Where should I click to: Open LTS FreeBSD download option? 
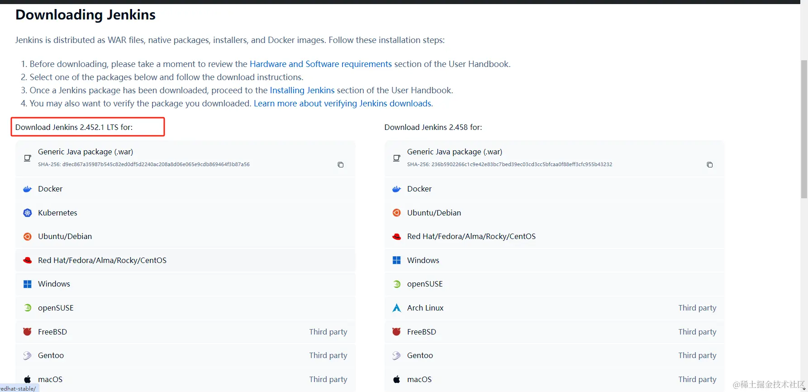[185, 332]
